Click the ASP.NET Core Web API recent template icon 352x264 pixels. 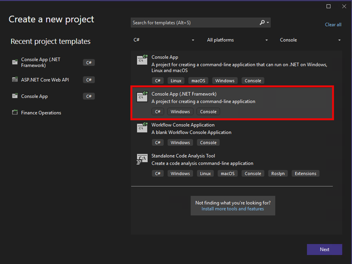14,80
